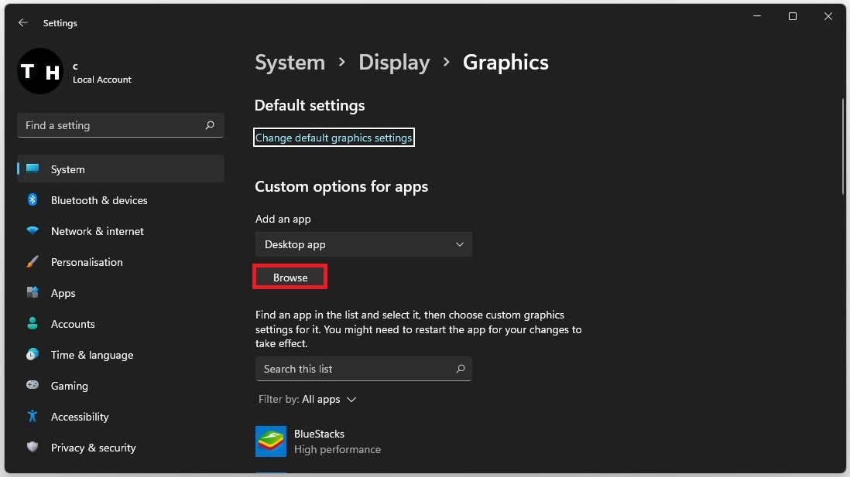
Task: Click the Privacy & security shield icon
Action: [33, 448]
